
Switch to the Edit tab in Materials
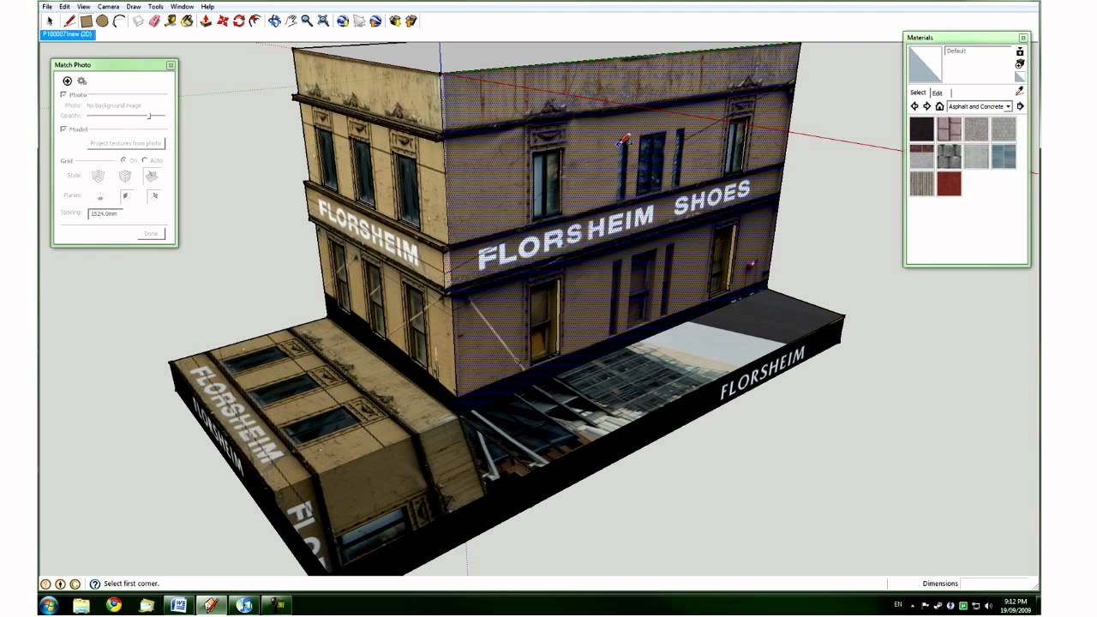937,93
